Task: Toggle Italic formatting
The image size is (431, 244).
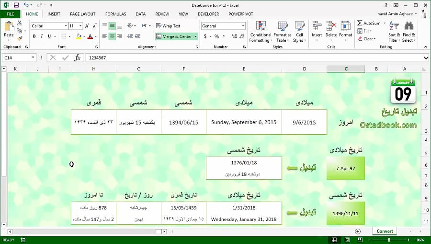Action: (42, 36)
